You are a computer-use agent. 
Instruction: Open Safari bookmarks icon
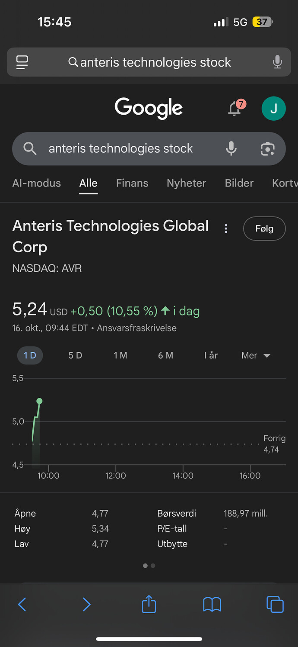coord(212,604)
